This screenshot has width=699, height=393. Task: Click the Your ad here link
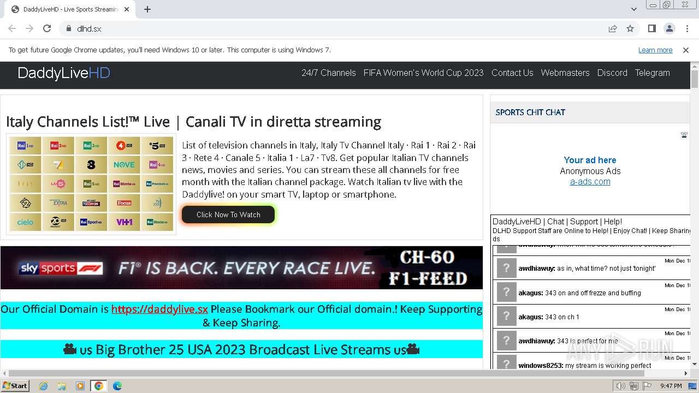[x=590, y=160]
